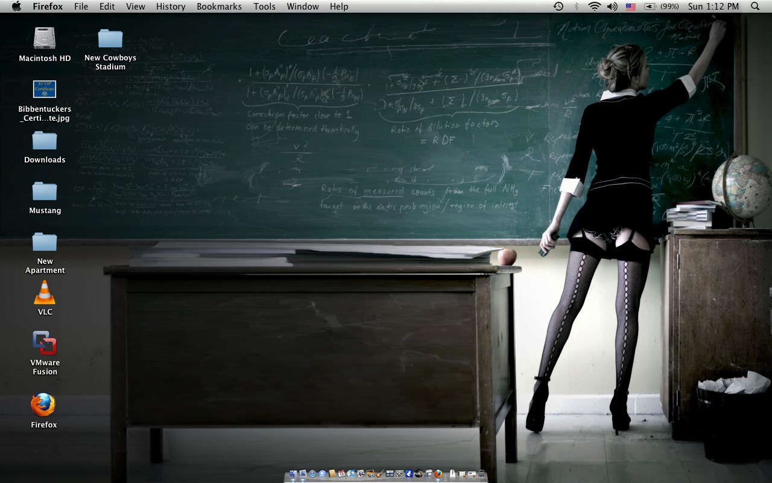Open iCal calendar in the Dock
This screenshot has height=483, width=772.
341,473
